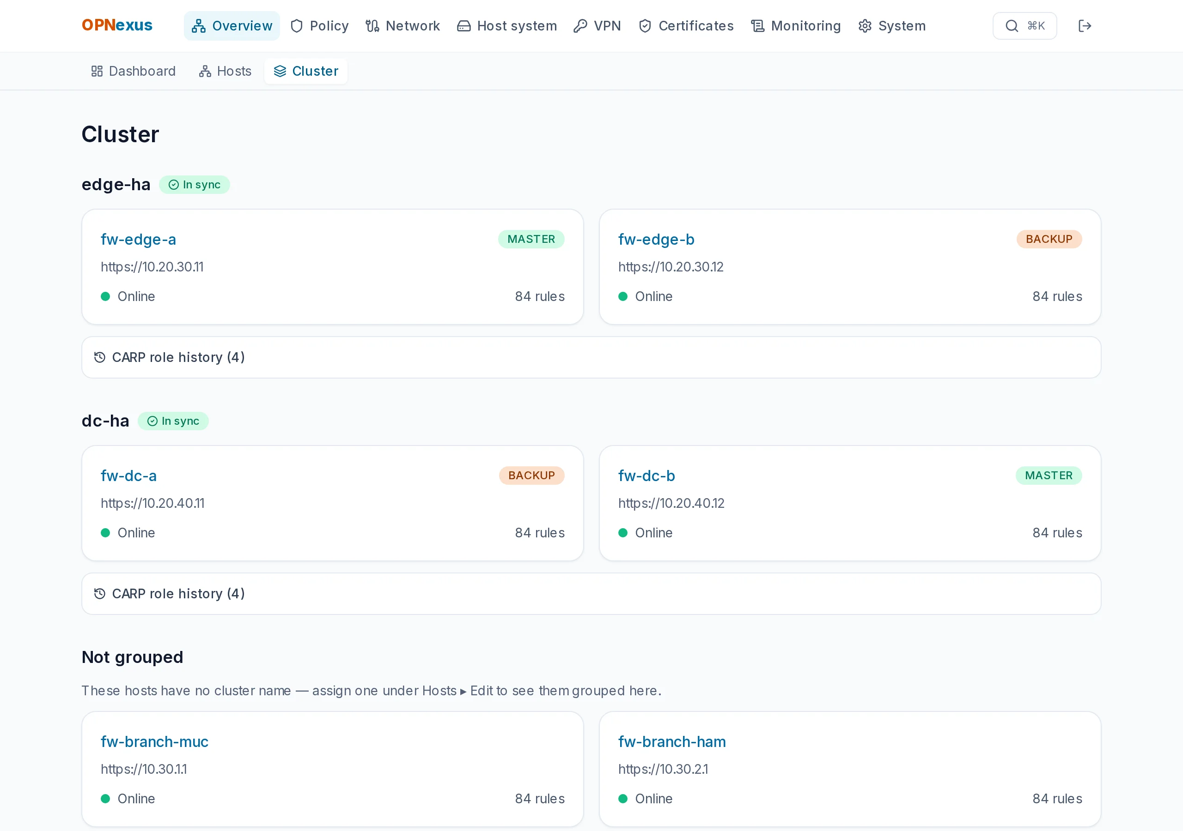Click the https://10.30.1.1 address text
This screenshot has height=831, width=1183.
pyautogui.click(x=144, y=770)
